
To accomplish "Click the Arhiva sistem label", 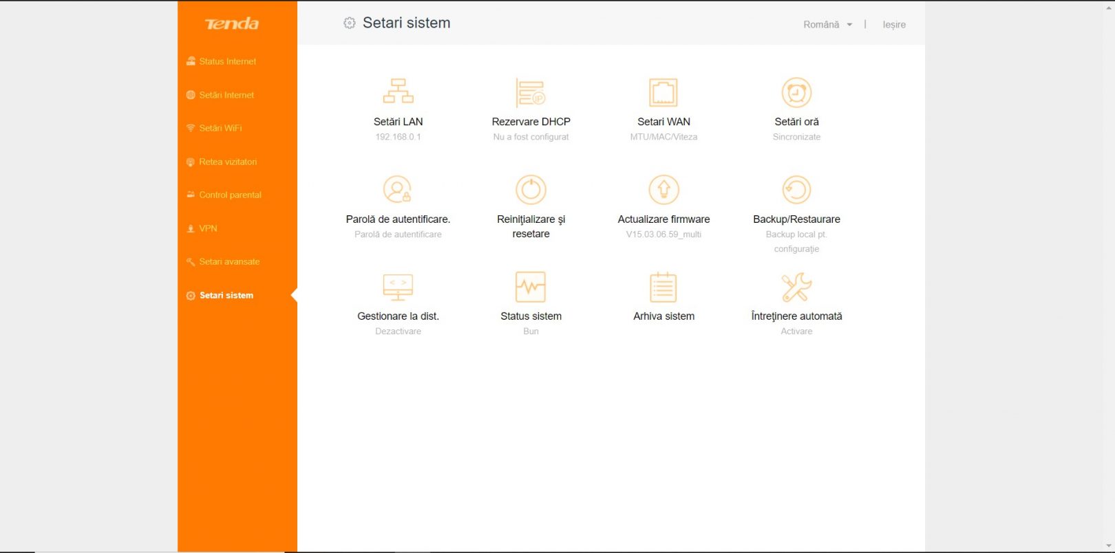I will point(663,316).
